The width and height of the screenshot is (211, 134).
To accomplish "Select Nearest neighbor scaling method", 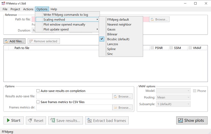I will click(x=121, y=25).
